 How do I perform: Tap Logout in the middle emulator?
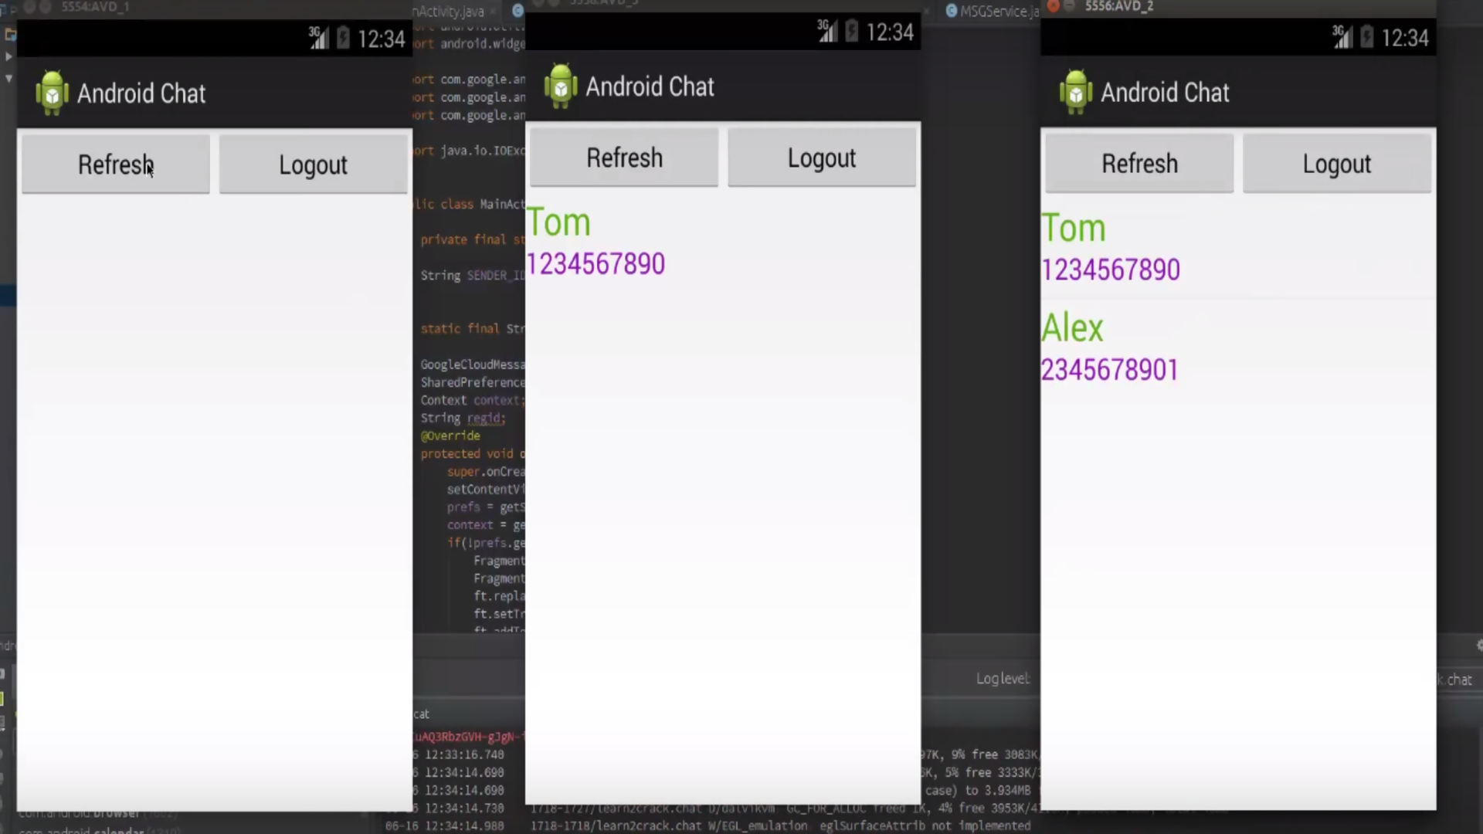[x=822, y=158]
